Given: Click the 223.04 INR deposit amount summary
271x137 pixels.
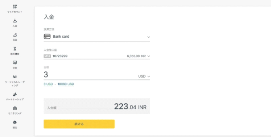Looking at the screenshot, I should [130, 107].
